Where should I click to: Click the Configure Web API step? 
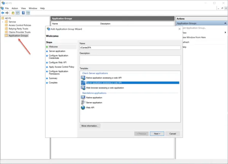point(58,63)
